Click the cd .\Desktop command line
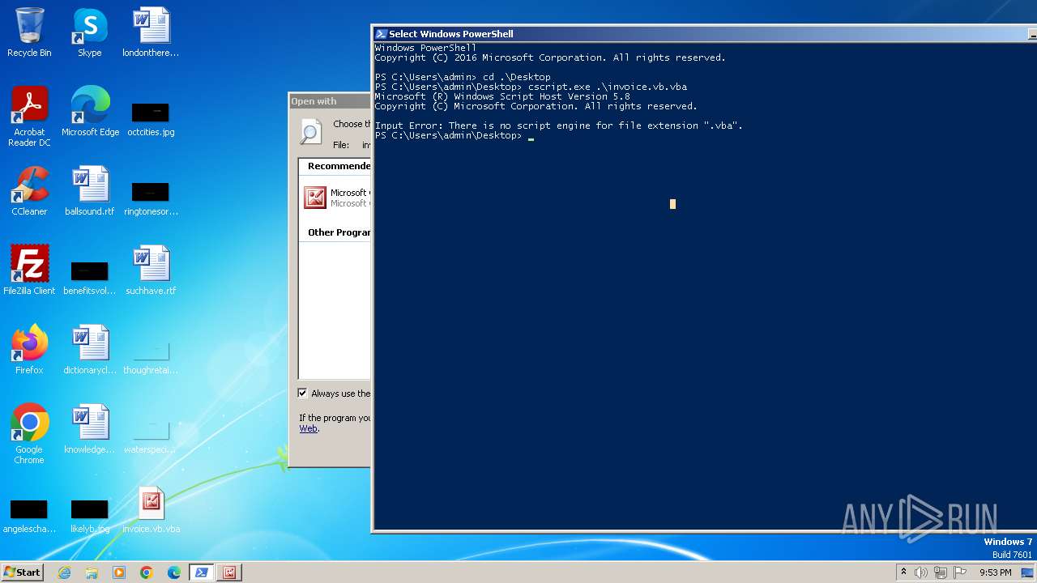Viewport: 1037px width, 583px height. (x=463, y=77)
